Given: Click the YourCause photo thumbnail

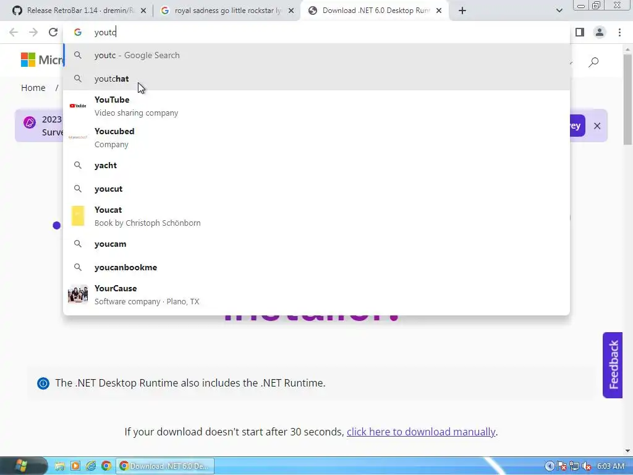Looking at the screenshot, I should [77, 294].
